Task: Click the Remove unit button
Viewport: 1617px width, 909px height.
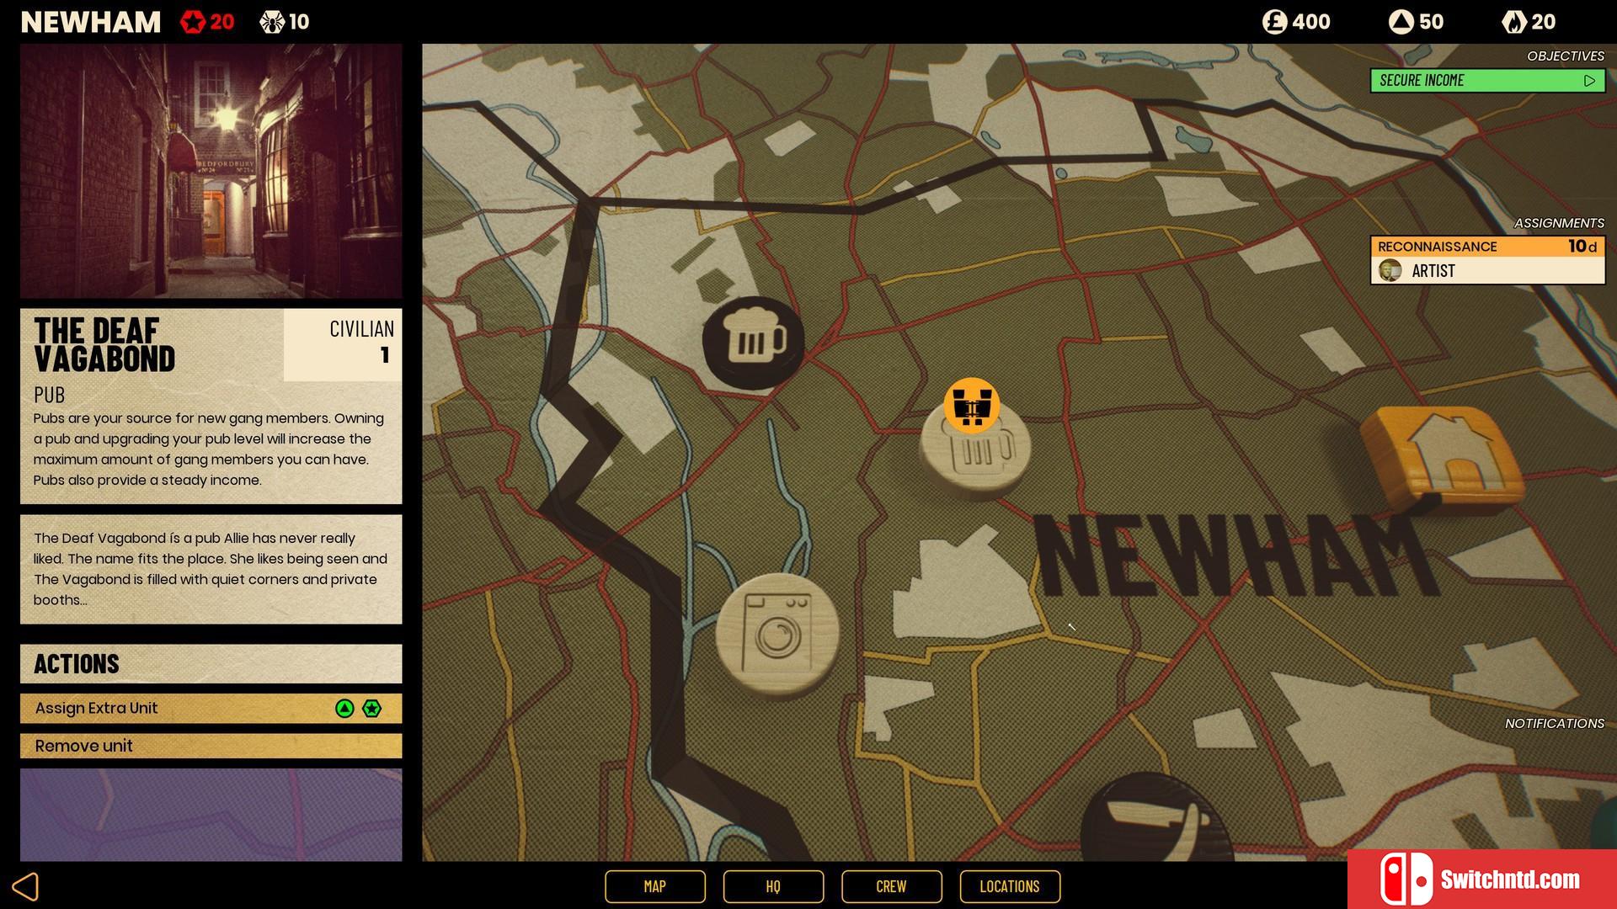Action: coord(211,745)
